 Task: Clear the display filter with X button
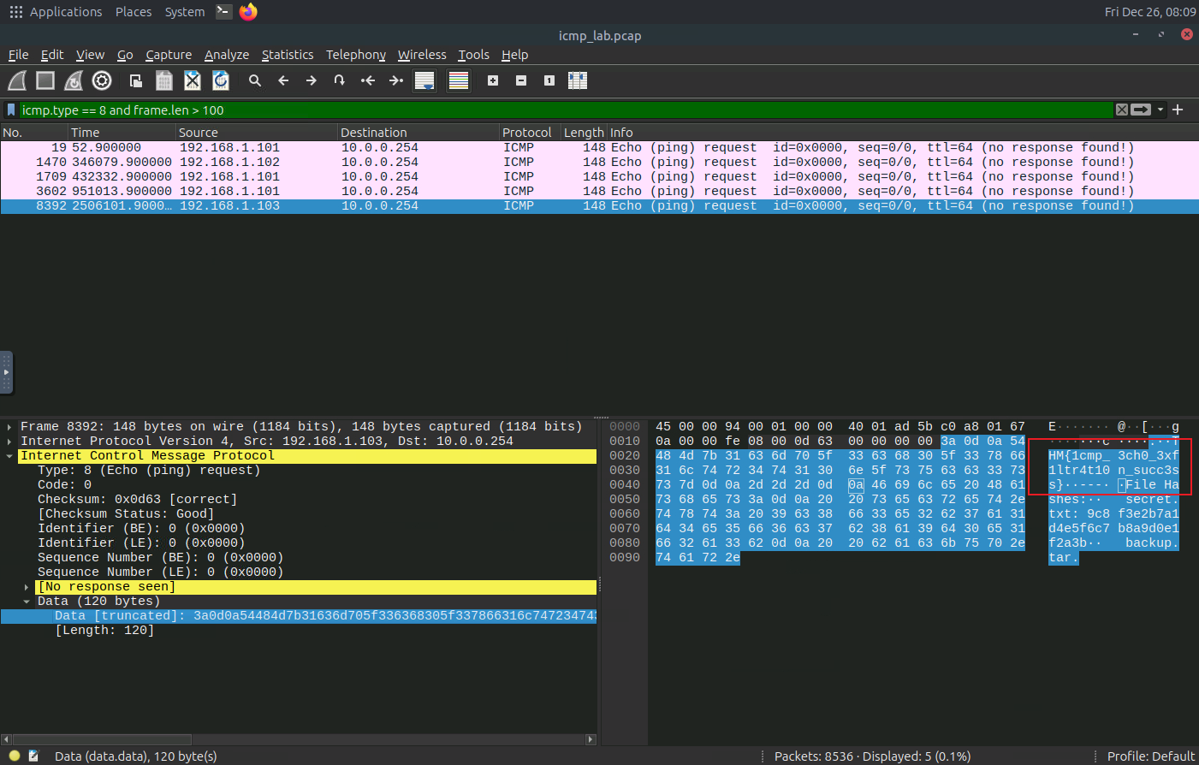1121,110
